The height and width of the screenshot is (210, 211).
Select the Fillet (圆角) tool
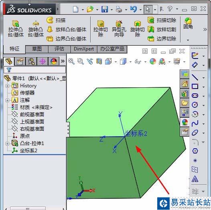(x=188, y=23)
